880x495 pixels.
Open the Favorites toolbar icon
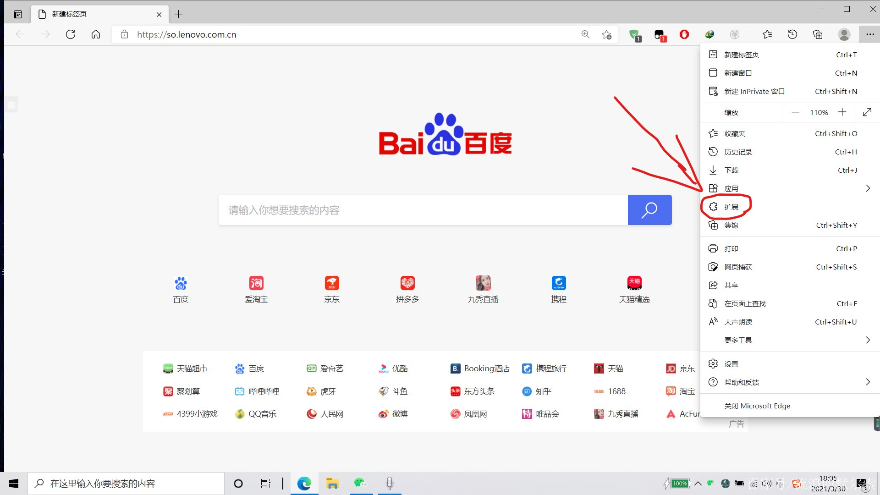coord(767,34)
